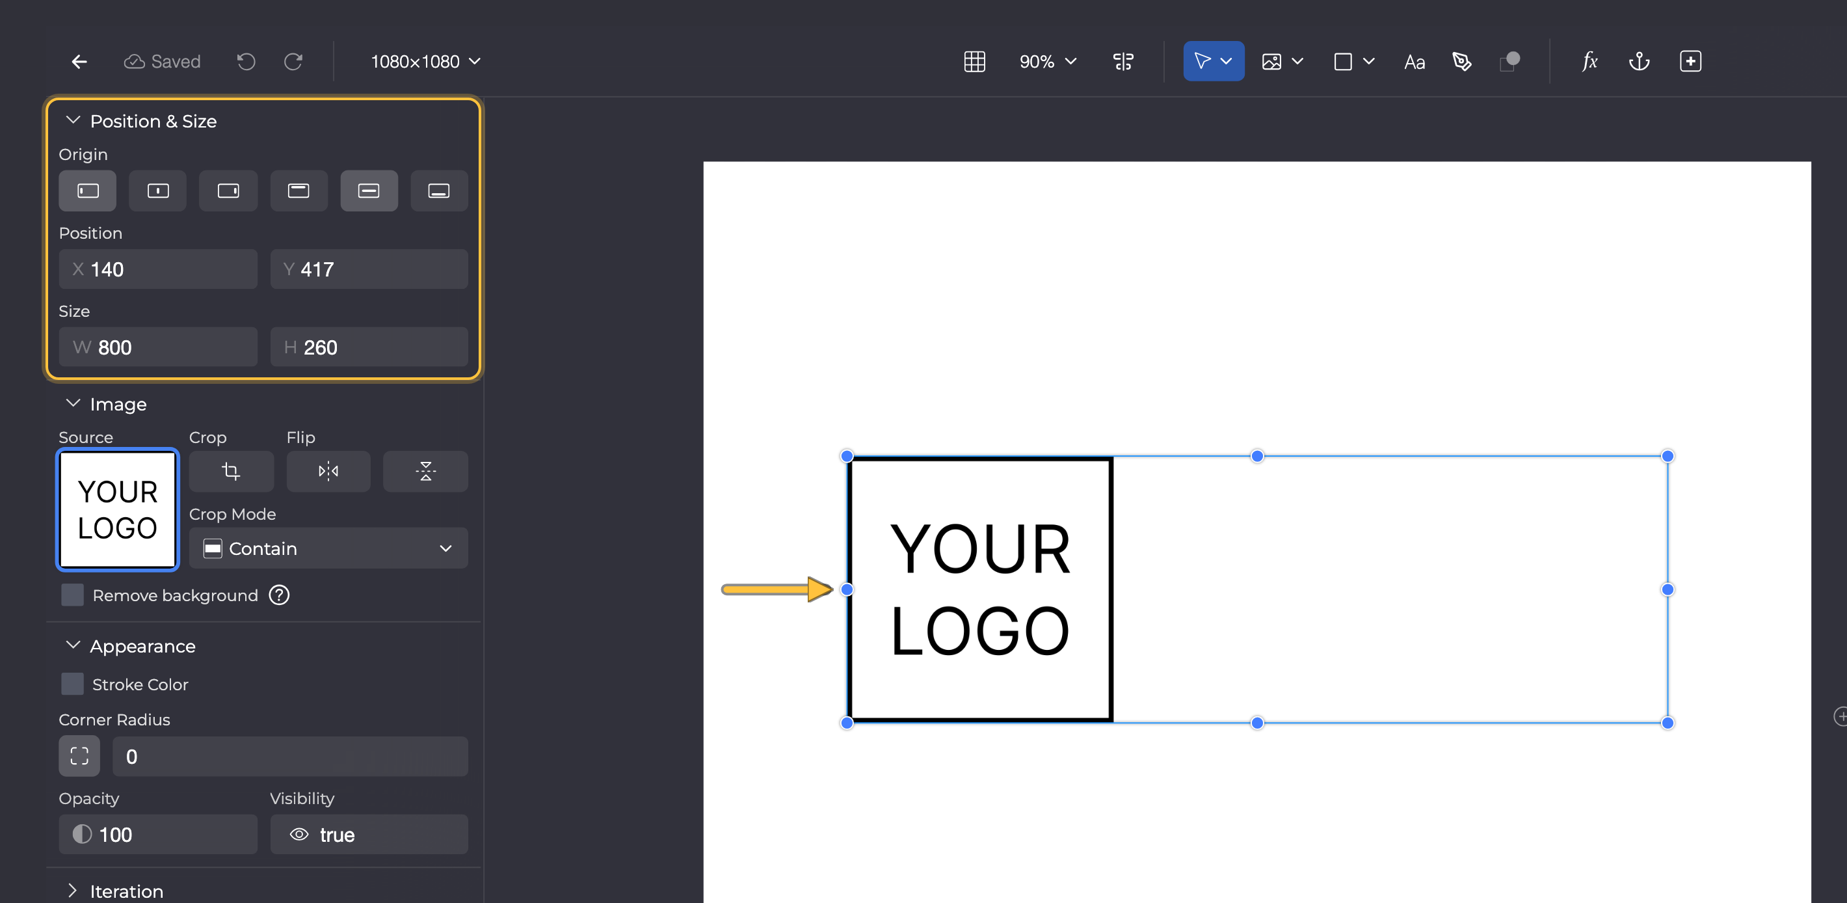Viewport: 1847px width, 903px height.
Task: Flip image vertically
Action: point(425,471)
